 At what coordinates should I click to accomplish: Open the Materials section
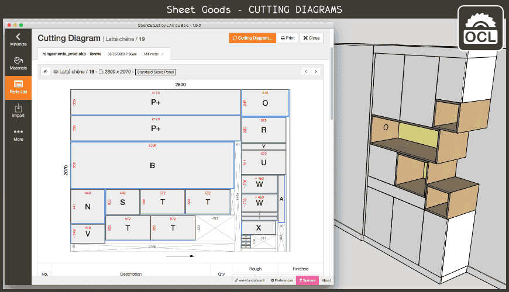(x=18, y=64)
